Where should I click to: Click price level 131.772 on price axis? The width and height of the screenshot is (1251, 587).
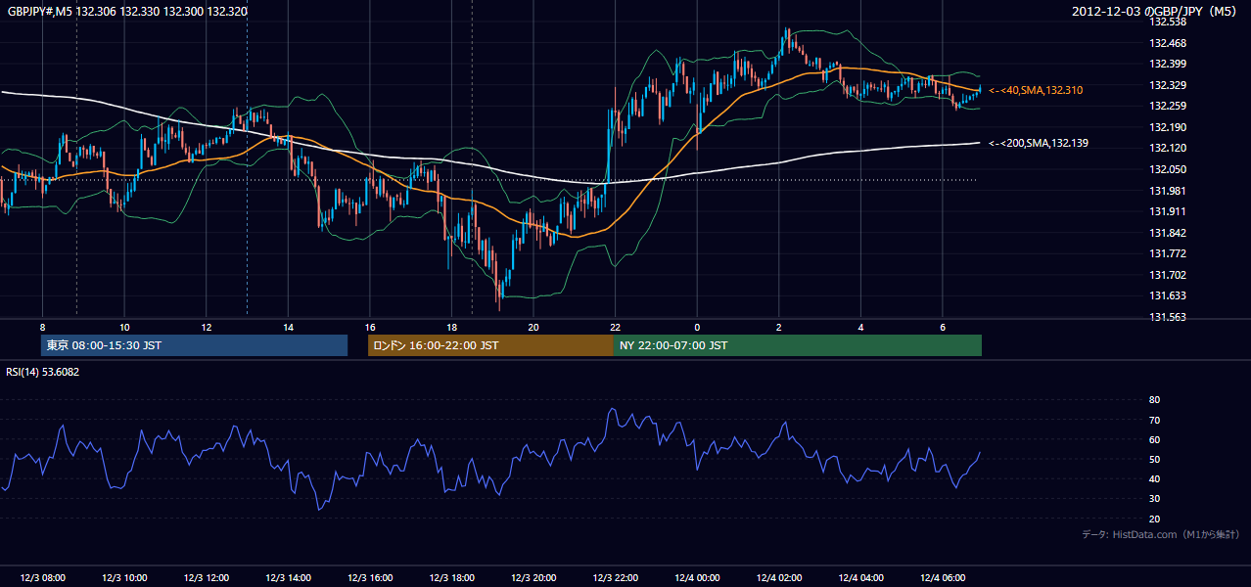[1168, 253]
